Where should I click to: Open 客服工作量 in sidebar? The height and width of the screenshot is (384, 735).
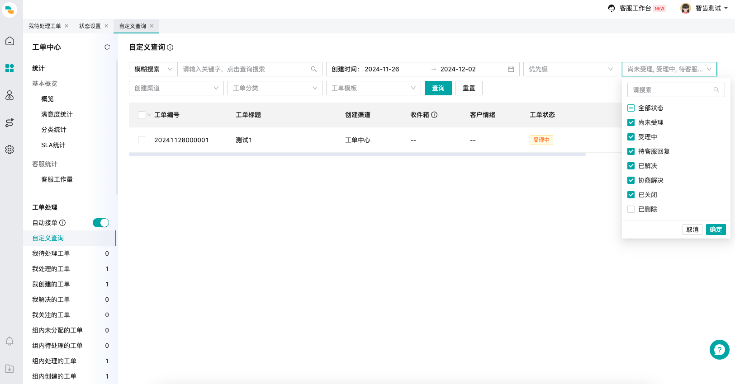[x=57, y=179]
